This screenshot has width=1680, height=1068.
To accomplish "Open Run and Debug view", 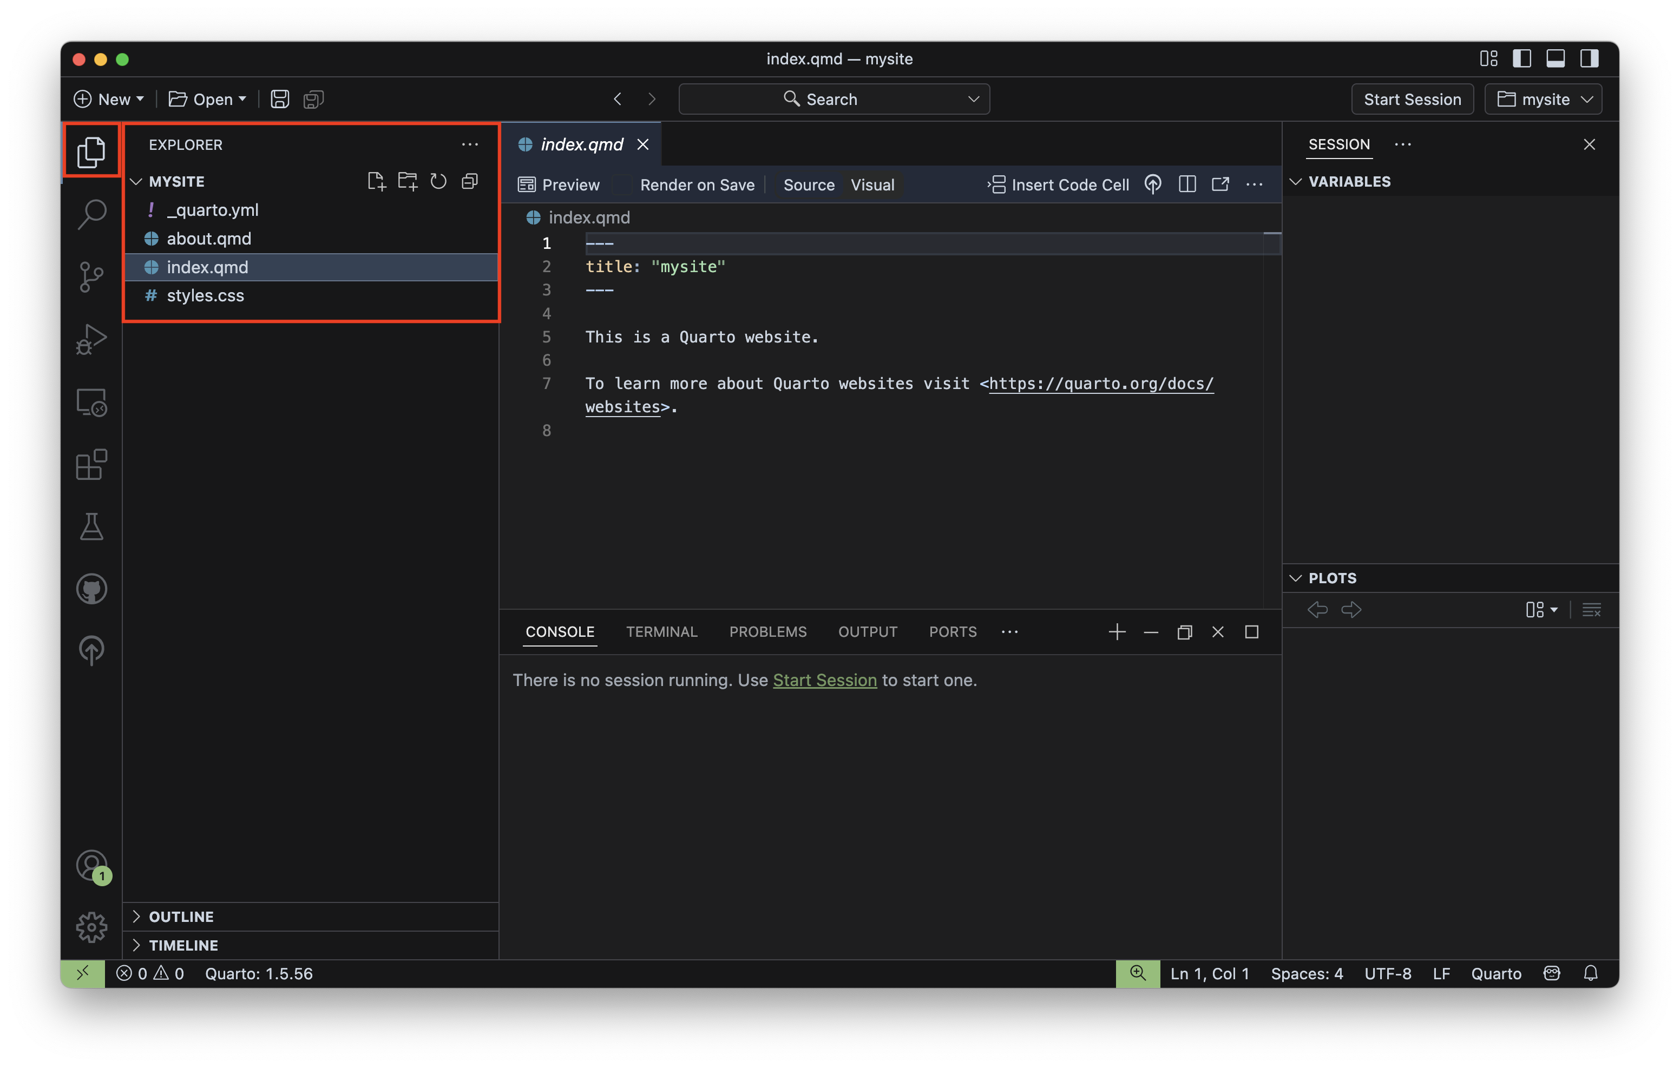I will 91,340.
